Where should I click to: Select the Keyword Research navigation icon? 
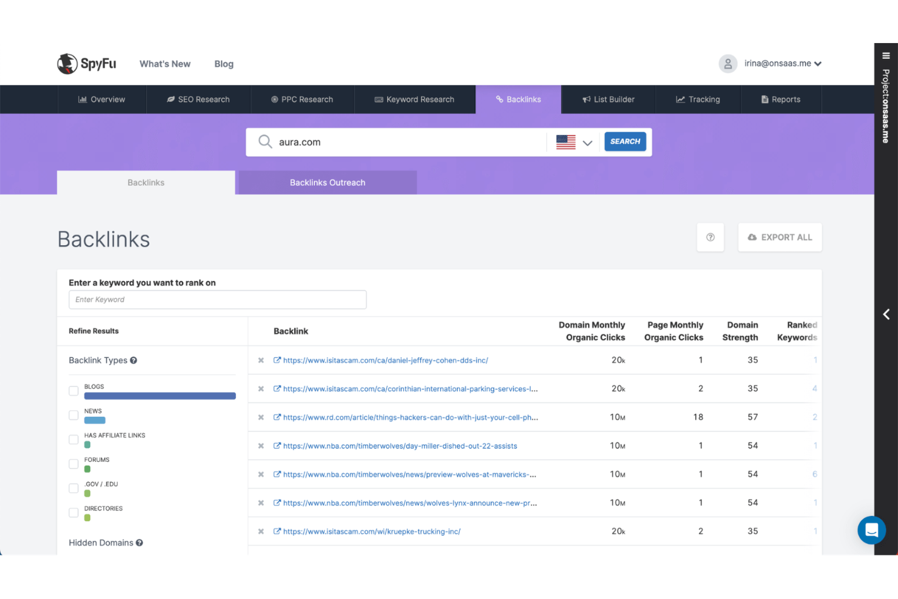[x=379, y=99]
